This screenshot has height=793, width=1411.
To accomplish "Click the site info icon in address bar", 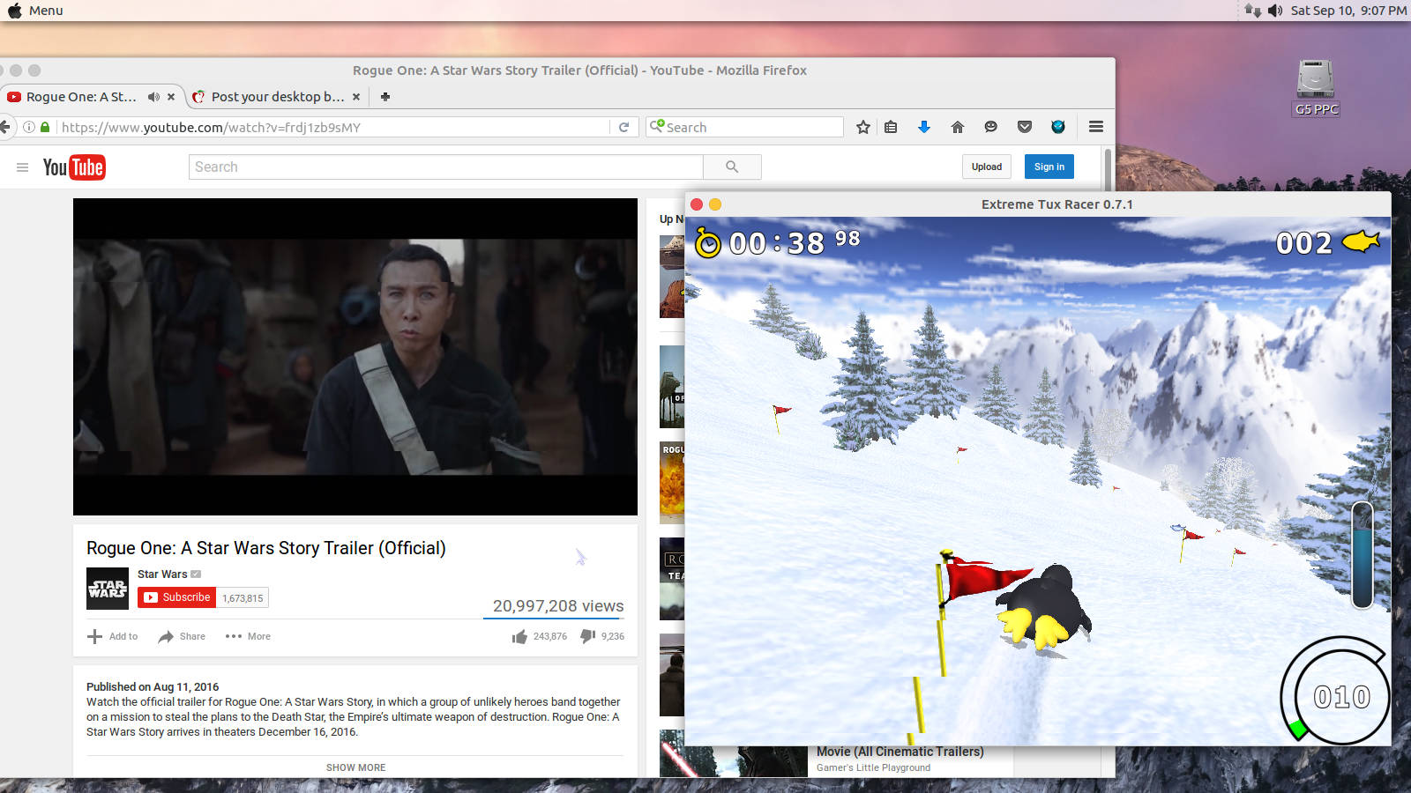I will coord(29,127).
